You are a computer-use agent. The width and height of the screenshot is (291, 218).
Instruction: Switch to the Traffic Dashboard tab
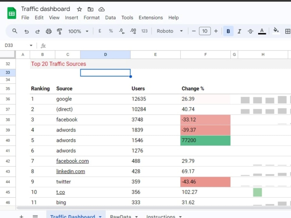72,216
